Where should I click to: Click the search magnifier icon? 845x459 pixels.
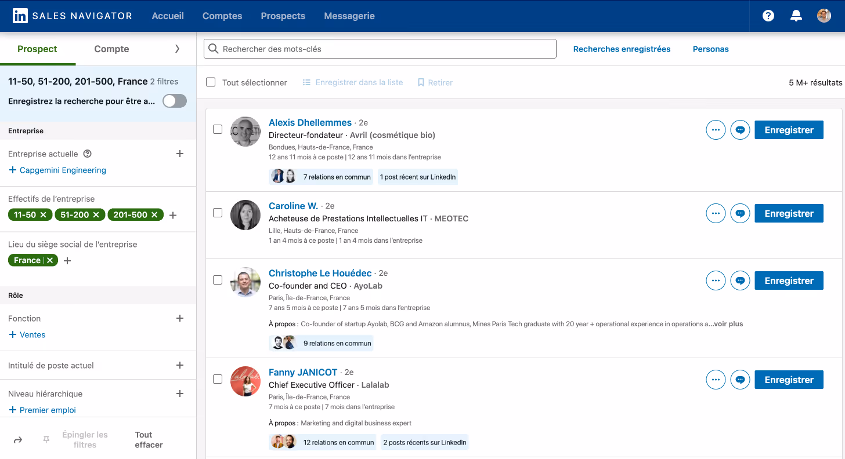[x=214, y=49]
